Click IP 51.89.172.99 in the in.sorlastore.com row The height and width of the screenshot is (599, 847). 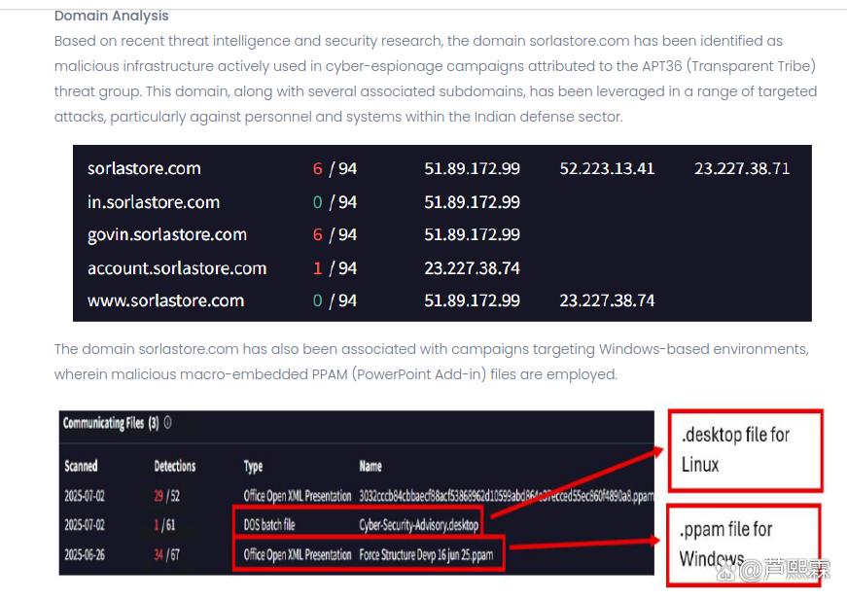[472, 202]
